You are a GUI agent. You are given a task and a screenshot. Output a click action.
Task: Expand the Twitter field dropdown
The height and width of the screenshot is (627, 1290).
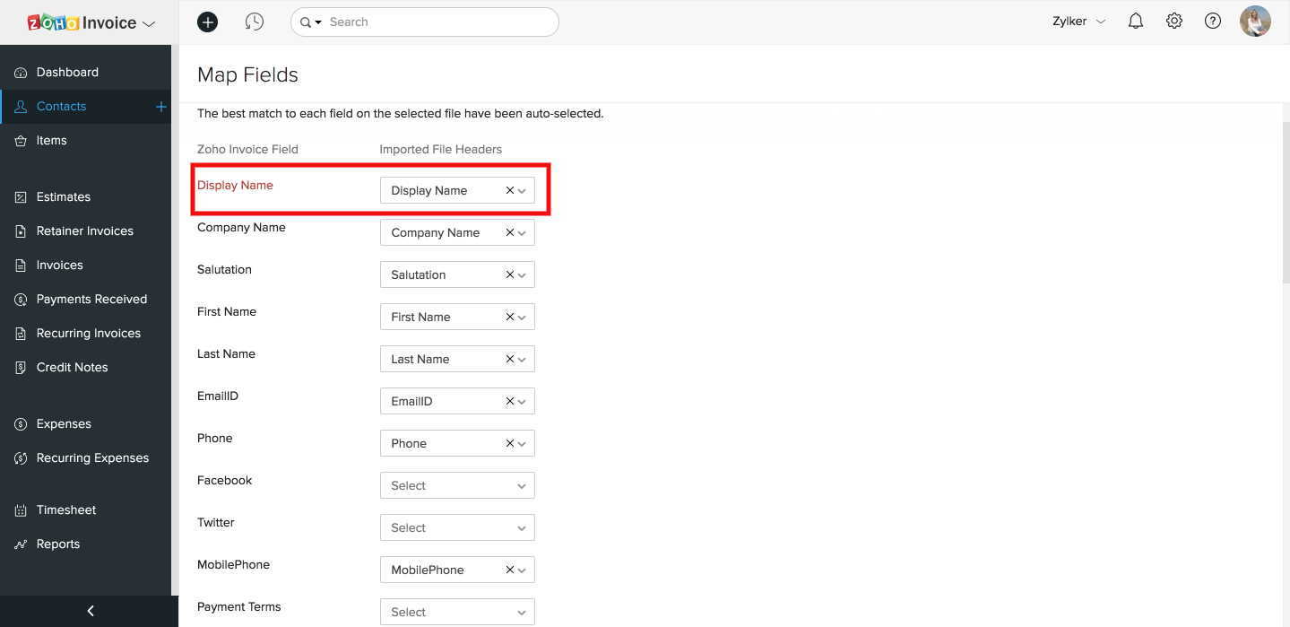[x=457, y=527]
